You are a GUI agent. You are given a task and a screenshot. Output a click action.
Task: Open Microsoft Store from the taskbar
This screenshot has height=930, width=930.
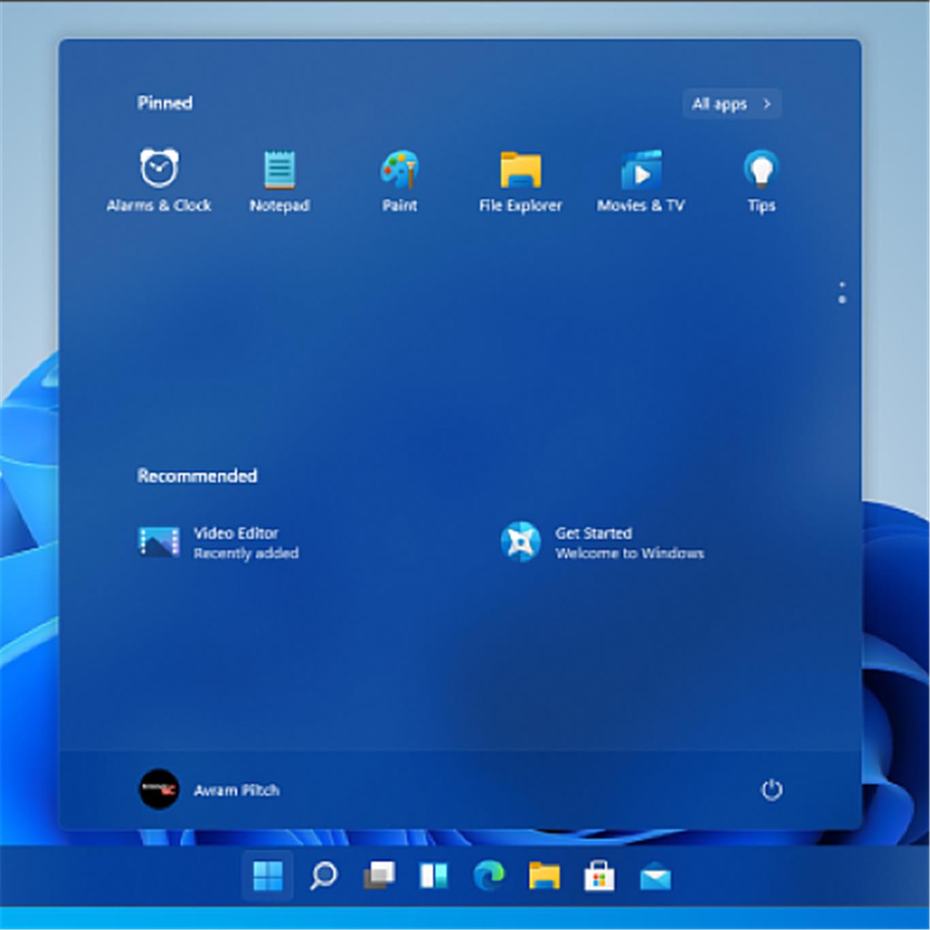click(x=599, y=876)
